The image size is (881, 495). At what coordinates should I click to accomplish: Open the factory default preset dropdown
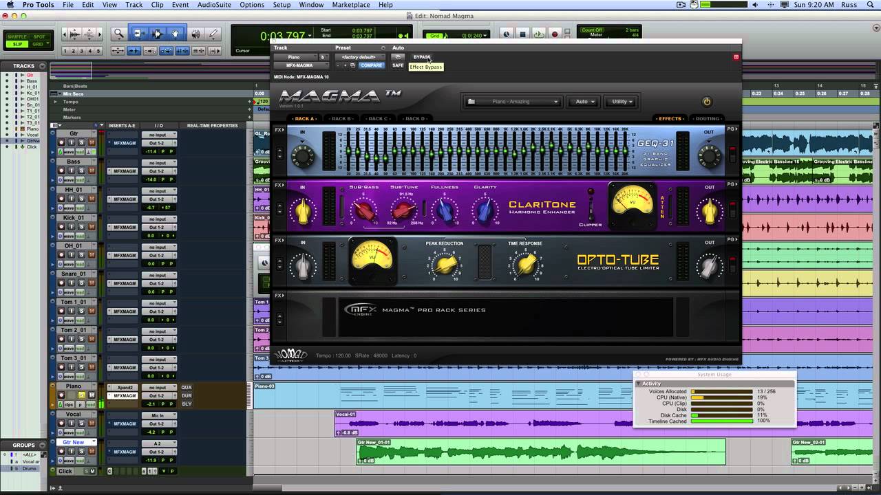pyautogui.click(x=359, y=57)
